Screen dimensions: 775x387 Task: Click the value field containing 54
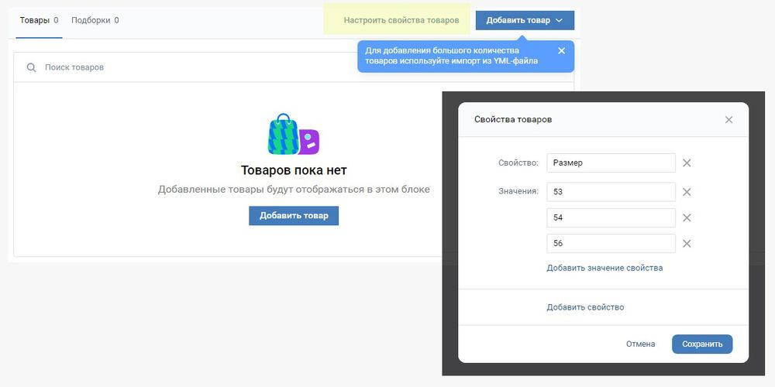(611, 217)
